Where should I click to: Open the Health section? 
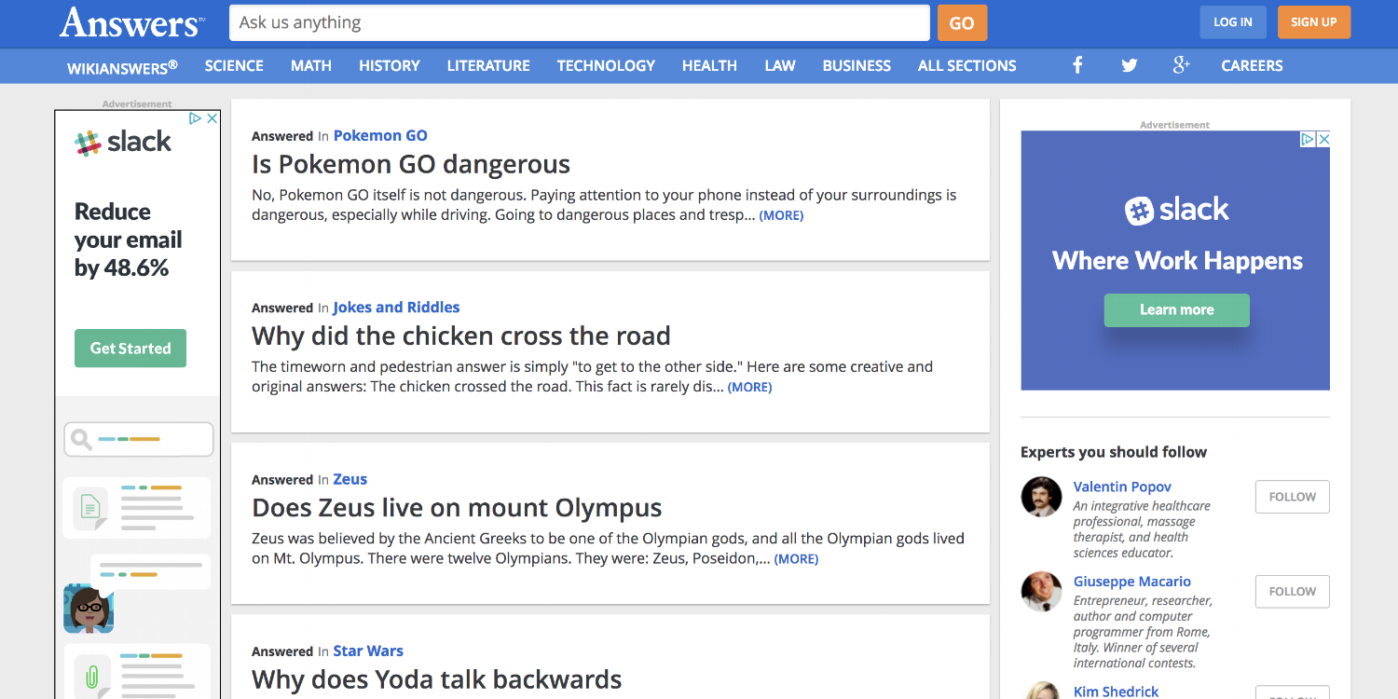(x=709, y=66)
